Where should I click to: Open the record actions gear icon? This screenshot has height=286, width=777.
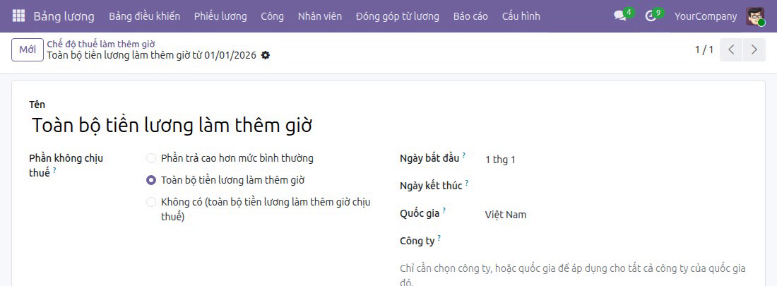pos(266,55)
